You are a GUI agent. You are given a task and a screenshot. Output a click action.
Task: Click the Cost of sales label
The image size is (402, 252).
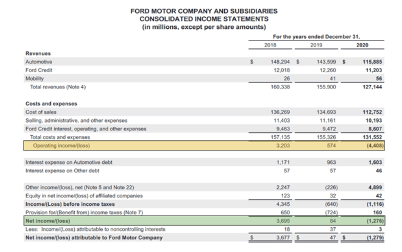coord(41,112)
